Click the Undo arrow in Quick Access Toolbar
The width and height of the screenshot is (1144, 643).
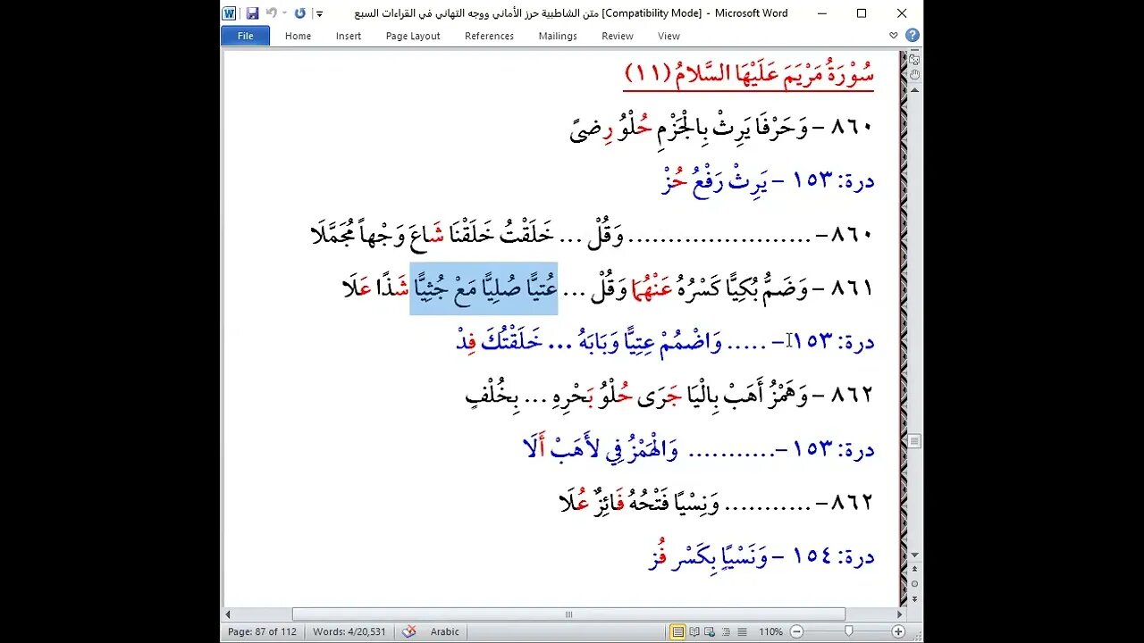pyautogui.click(x=271, y=13)
